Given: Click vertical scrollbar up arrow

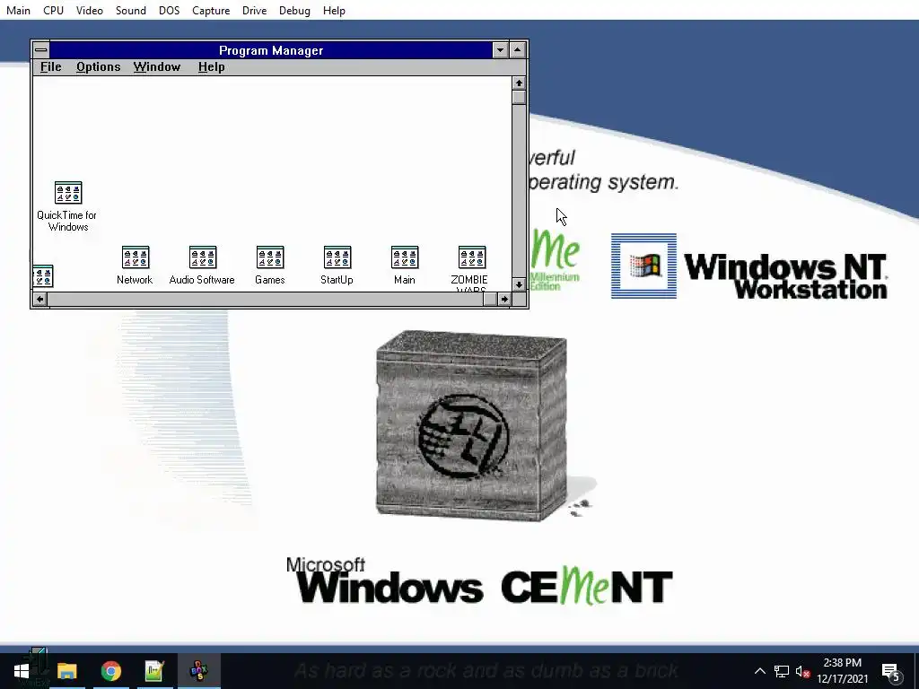Looking at the screenshot, I should (519, 83).
